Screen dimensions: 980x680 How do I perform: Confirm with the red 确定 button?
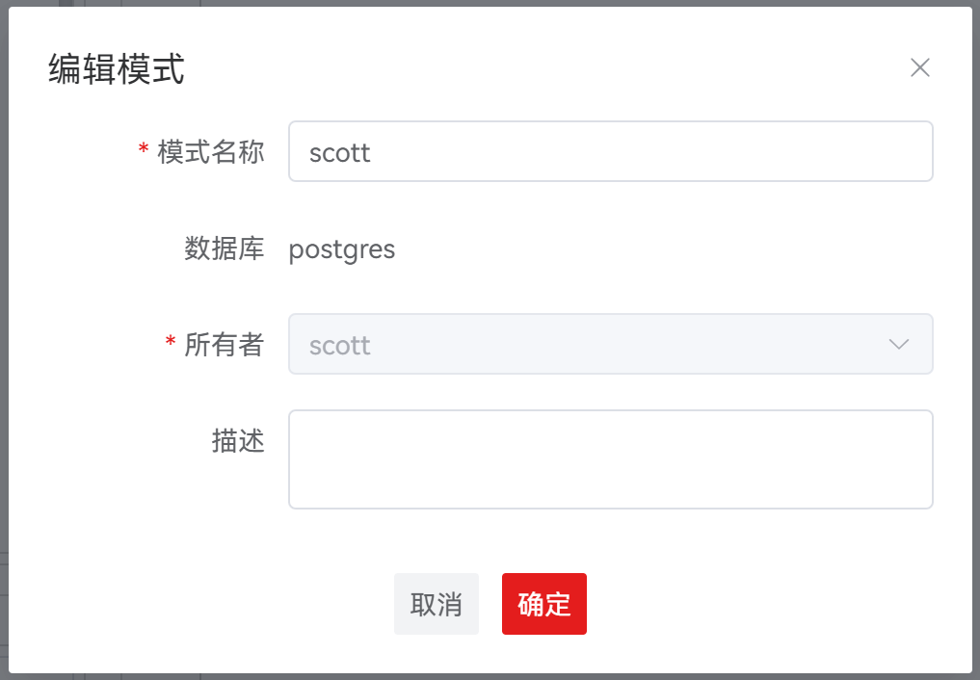(544, 604)
